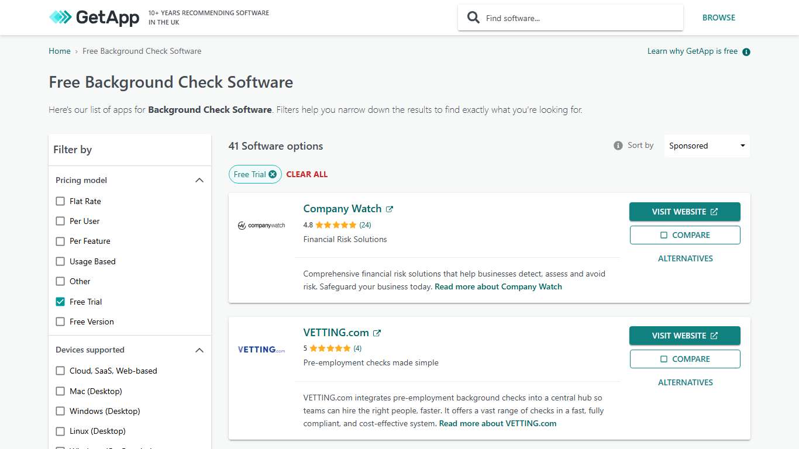Viewport: 799px width, 449px height.
Task: Open the BROWSE menu
Action: [719, 18]
